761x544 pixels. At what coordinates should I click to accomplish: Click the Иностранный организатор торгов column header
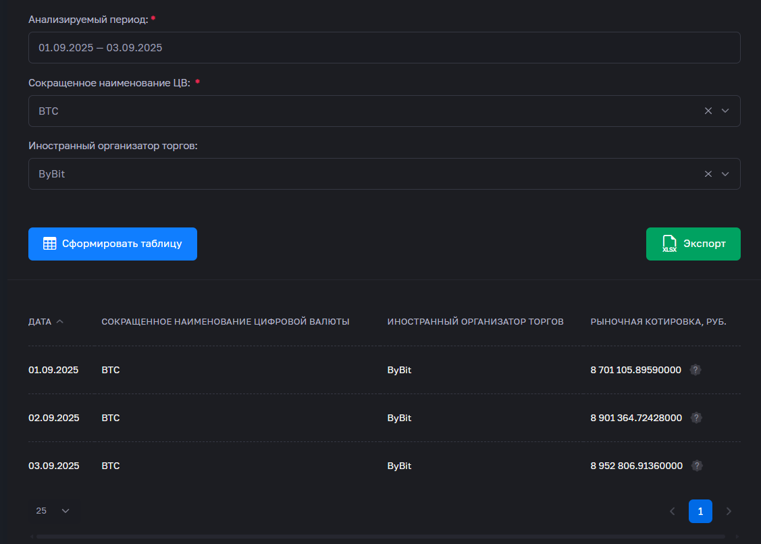click(475, 322)
